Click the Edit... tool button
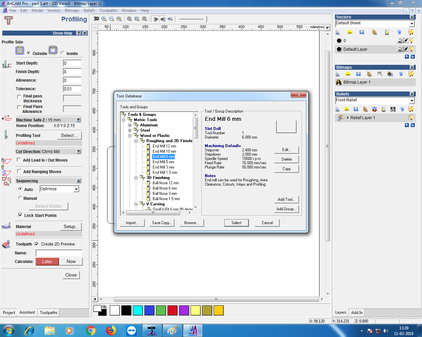The width and height of the screenshot is (422, 337). (x=286, y=150)
